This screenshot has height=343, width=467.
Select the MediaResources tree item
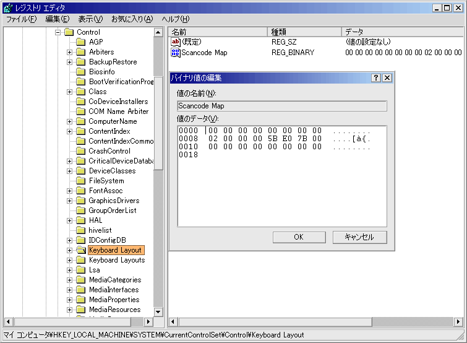coord(114,310)
